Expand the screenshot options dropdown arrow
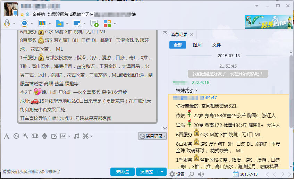Image resolution: width=294 pixels, height=179 pixels. [92, 136]
